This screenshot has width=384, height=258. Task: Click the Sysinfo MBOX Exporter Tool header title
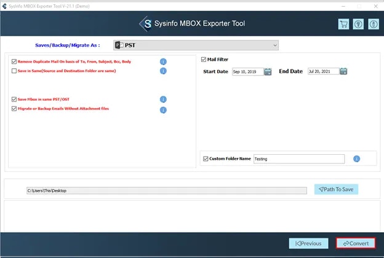[199, 23]
